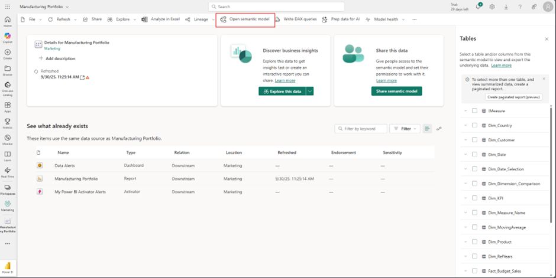Open the Monitor sidebar icon

(7, 138)
